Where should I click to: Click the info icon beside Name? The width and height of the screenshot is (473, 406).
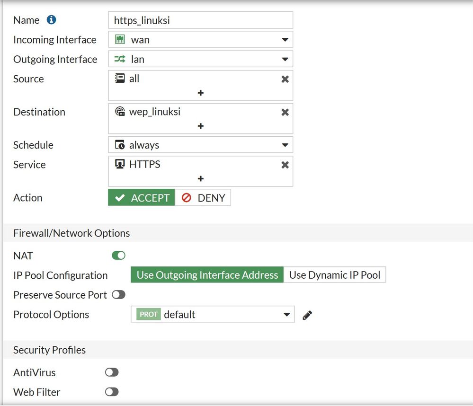(51, 20)
